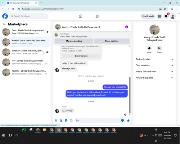180x144 pixels.
Task: Mute the conversation with the bell icon
Action: pos(149,48)
